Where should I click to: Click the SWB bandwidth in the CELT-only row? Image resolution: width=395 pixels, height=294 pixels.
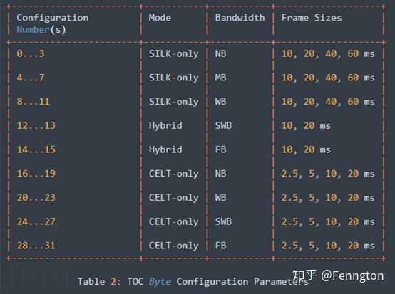coord(223,221)
